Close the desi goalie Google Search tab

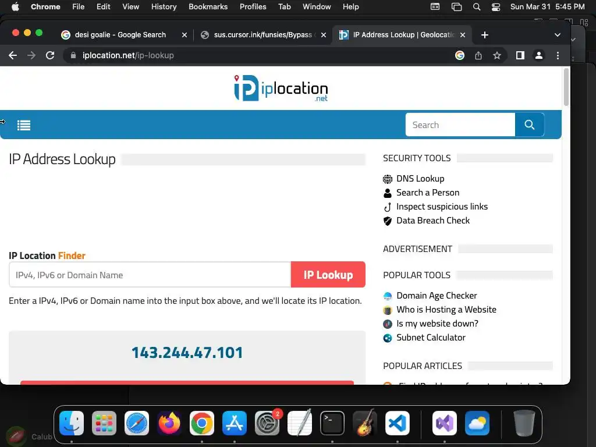(185, 35)
